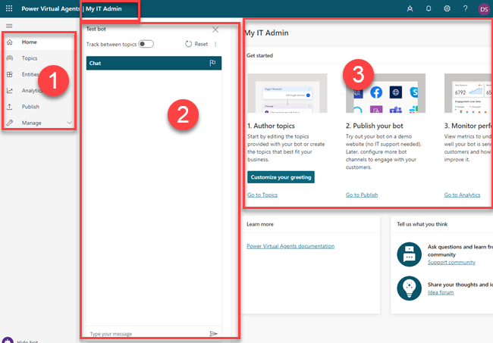Click the 'Tell us what you think' heading
The height and width of the screenshot is (343, 493).
422,224
